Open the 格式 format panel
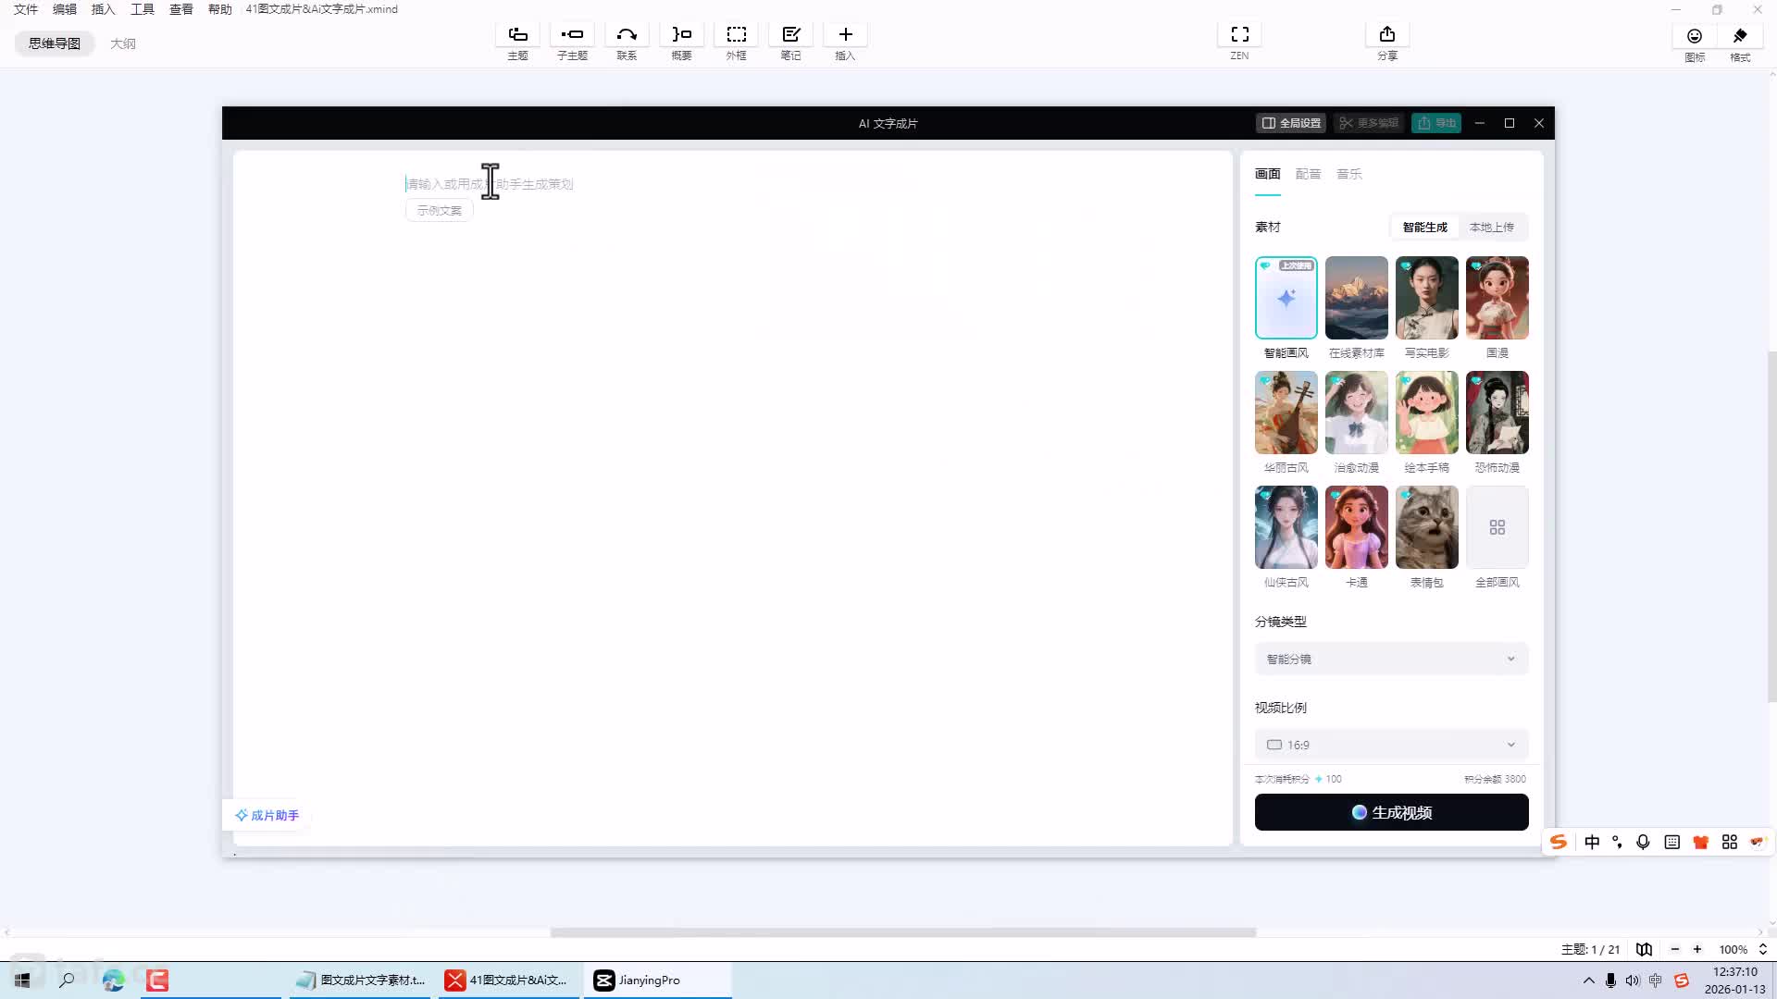Image resolution: width=1777 pixels, height=999 pixels. pos(1740,37)
